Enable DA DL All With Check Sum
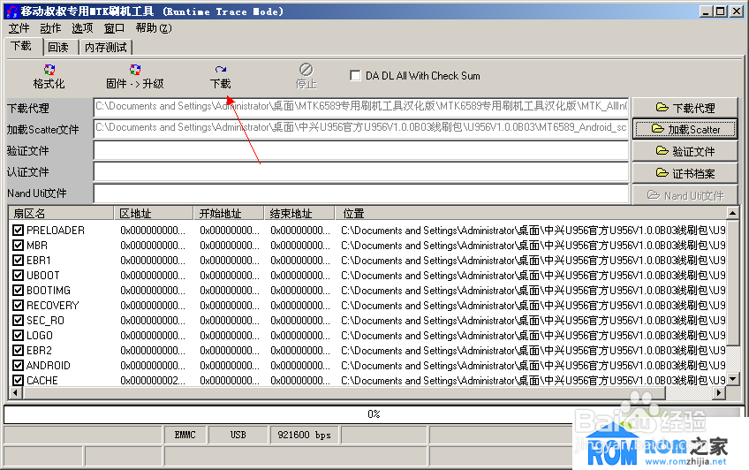749x470 pixels. pyautogui.click(x=355, y=75)
